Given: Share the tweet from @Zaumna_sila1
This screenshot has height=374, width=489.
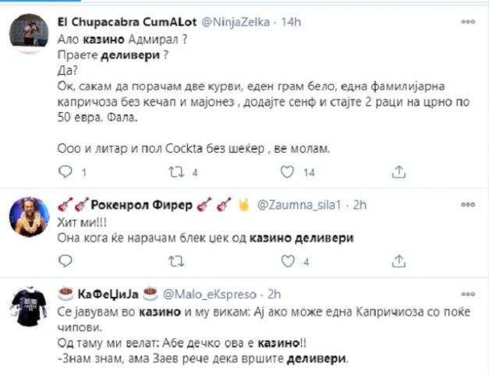Looking at the screenshot, I should coord(397,261).
